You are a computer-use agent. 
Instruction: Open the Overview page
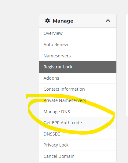pos(78,33)
